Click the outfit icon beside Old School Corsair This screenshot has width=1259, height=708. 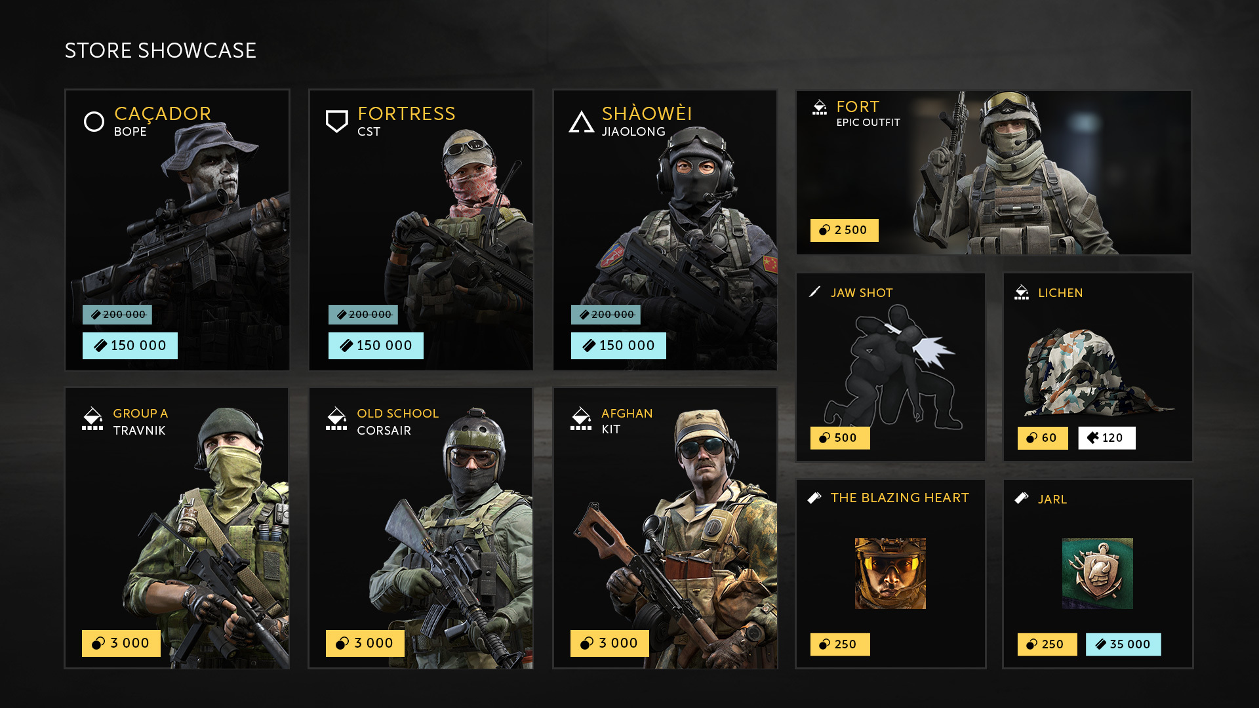[336, 419]
